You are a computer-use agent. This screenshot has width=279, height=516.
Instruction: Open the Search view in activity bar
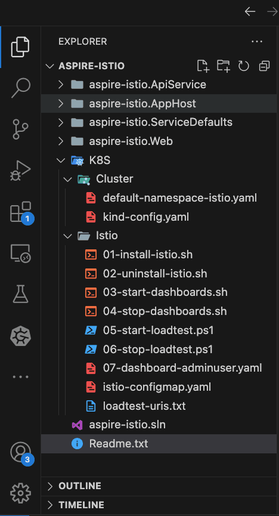pyautogui.click(x=20, y=88)
